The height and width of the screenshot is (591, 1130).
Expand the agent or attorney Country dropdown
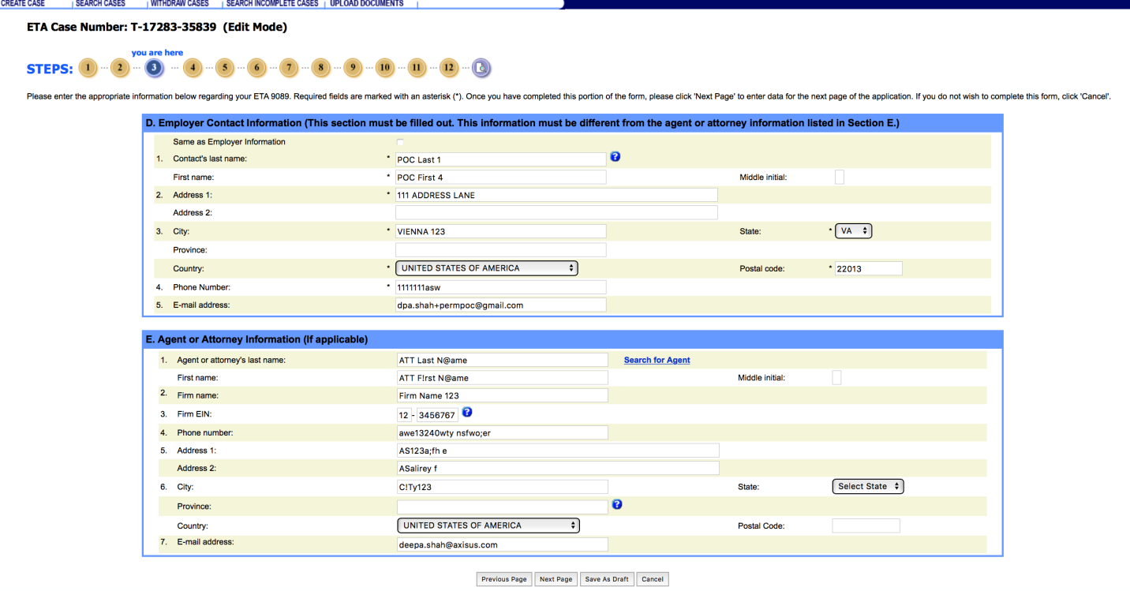(488, 526)
